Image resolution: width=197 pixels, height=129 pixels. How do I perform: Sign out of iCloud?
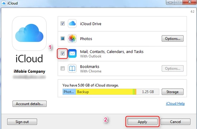tap(22, 122)
